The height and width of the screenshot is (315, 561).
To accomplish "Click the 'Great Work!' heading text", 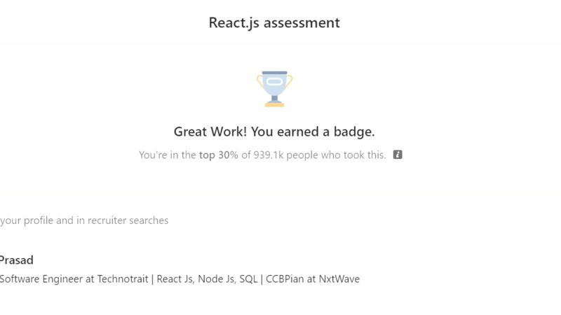I will tap(210, 132).
